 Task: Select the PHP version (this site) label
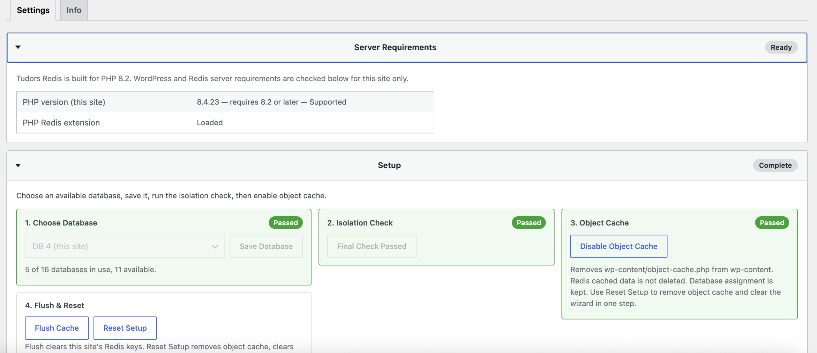tap(64, 102)
